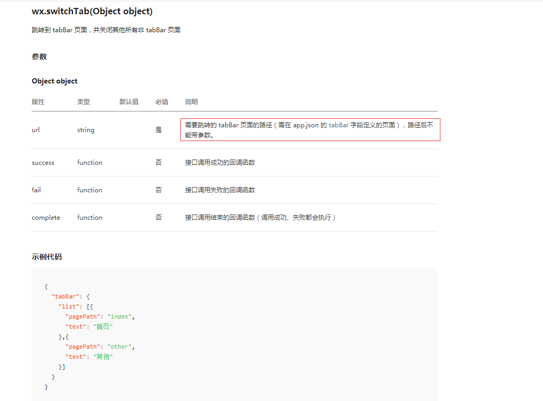The image size is (543, 401).
Task: Select the "tabBar" key in the example code
Action: pyautogui.click(x=67, y=296)
